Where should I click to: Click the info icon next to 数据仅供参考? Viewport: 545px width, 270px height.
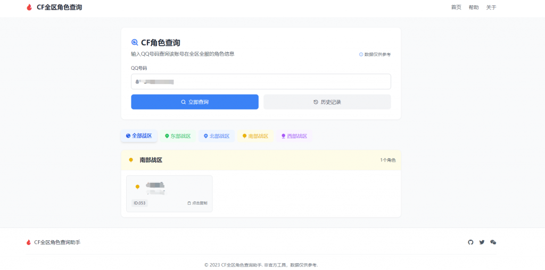point(361,55)
